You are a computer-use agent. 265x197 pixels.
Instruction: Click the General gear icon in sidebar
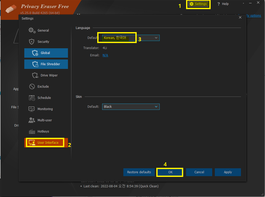(x=32, y=30)
